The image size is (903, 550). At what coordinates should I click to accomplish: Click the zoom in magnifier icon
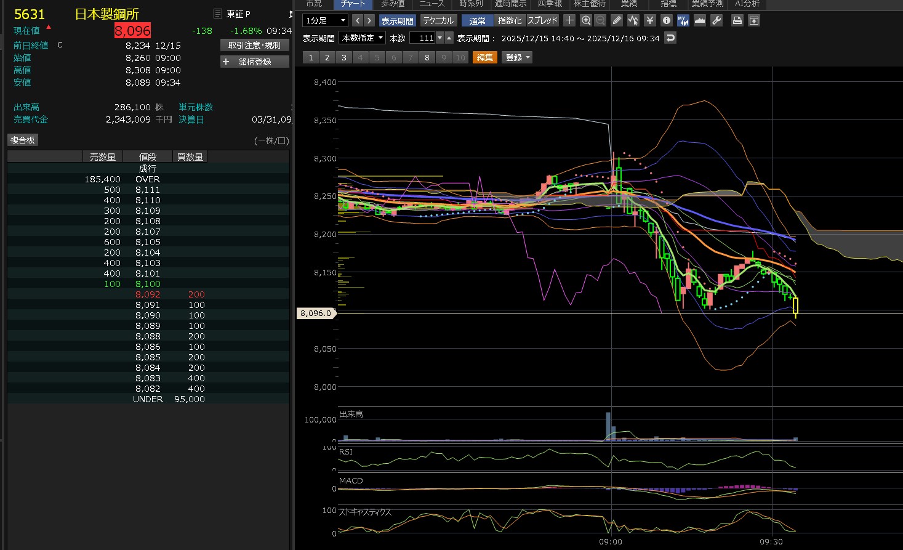pos(586,20)
